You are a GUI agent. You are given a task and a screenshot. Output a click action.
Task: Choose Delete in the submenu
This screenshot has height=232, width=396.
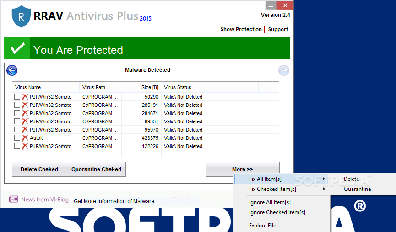(362, 179)
